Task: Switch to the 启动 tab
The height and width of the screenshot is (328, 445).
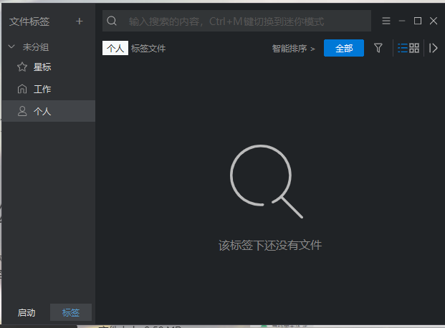Action: [x=27, y=312]
